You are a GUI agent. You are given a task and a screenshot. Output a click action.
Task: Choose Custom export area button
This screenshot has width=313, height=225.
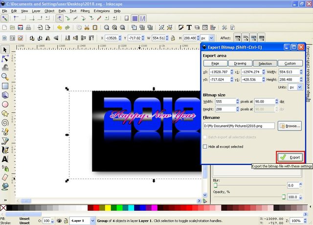pyautogui.click(x=290, y=63)
